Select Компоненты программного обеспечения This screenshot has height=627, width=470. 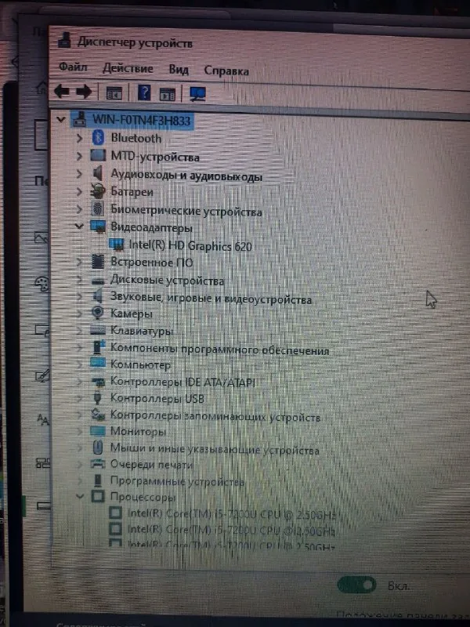click(x=220, y=349)
